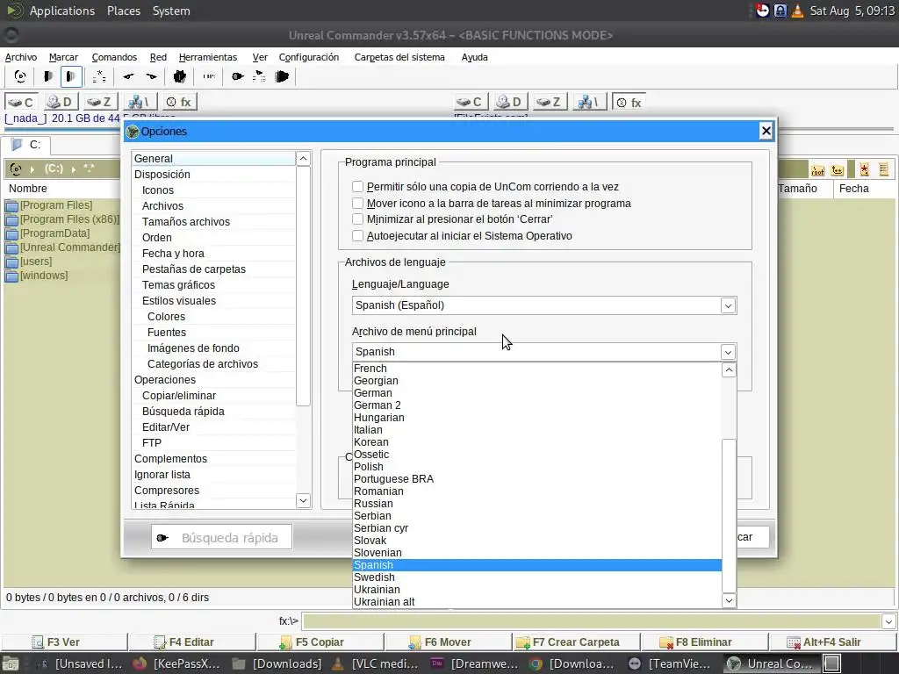Click the asterisk selection toolbar icon
899x674 pixels.
[99, 76]
